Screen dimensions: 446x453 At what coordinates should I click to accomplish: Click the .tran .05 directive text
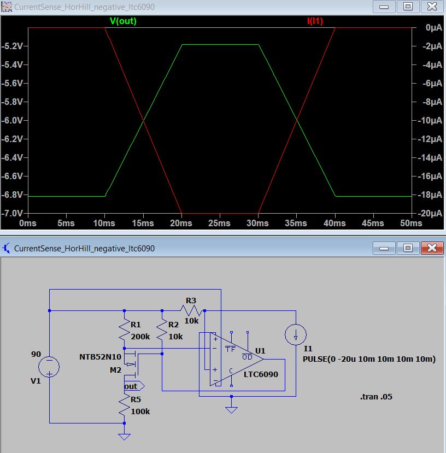click(376, 397)
